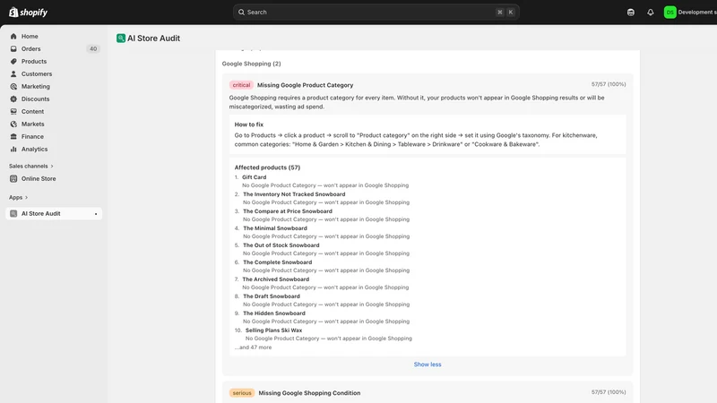The height and width of the screenshot is (403, 717).
Task: Open the Markets globe icon
Action: click(x=13, y=124)
